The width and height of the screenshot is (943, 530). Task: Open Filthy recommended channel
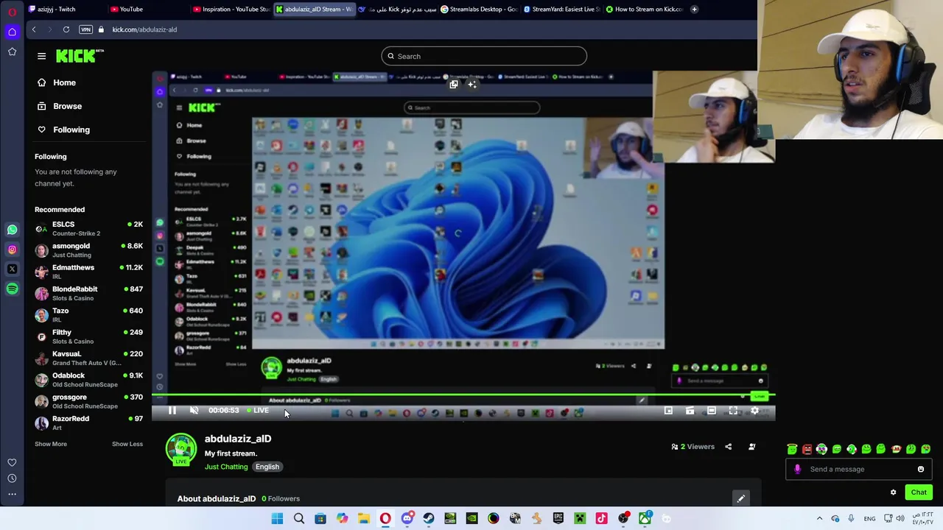88,336
